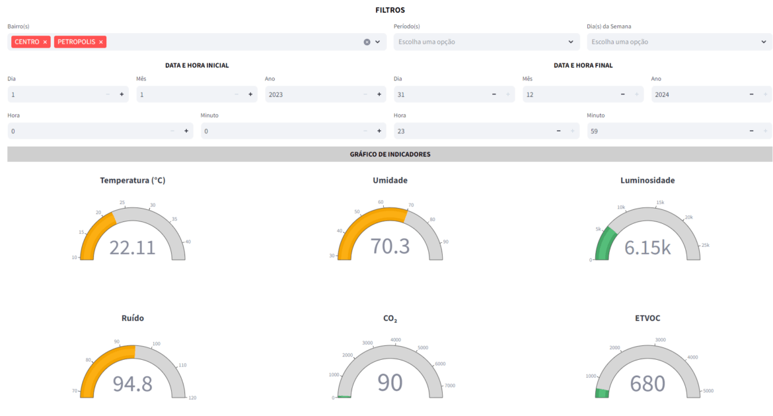Decrease the final Minuto value 59
Viewport: 773px width, 416px height.
point(751,131)
